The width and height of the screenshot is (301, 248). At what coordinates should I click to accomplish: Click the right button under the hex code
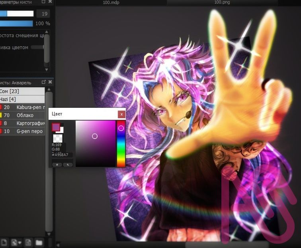(x=68, y=165)
